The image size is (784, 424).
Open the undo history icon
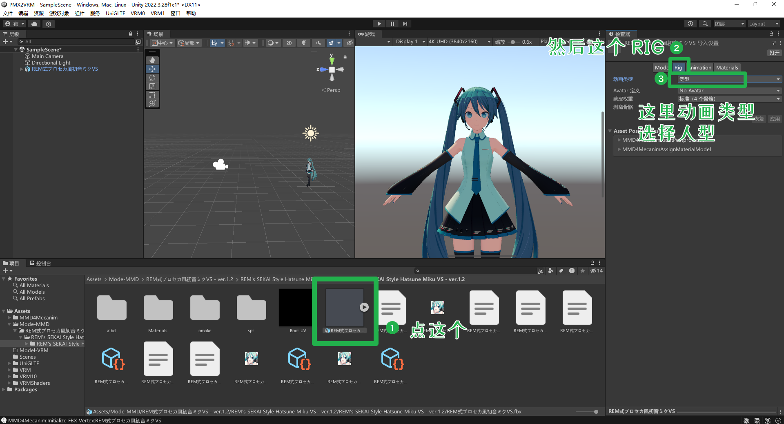(x=690, y=24)
